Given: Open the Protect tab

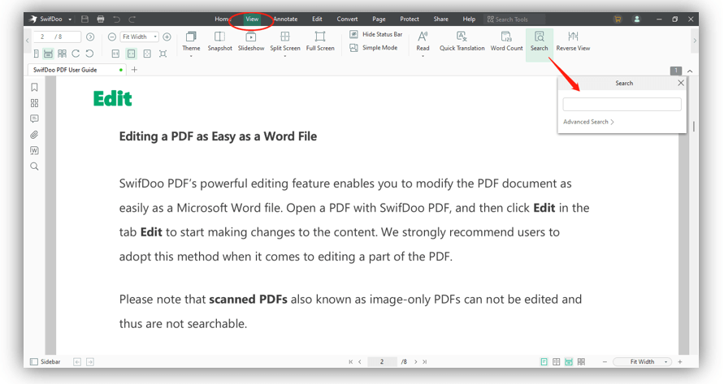Looking at the screenshot, I should click(x=410, y=19).
